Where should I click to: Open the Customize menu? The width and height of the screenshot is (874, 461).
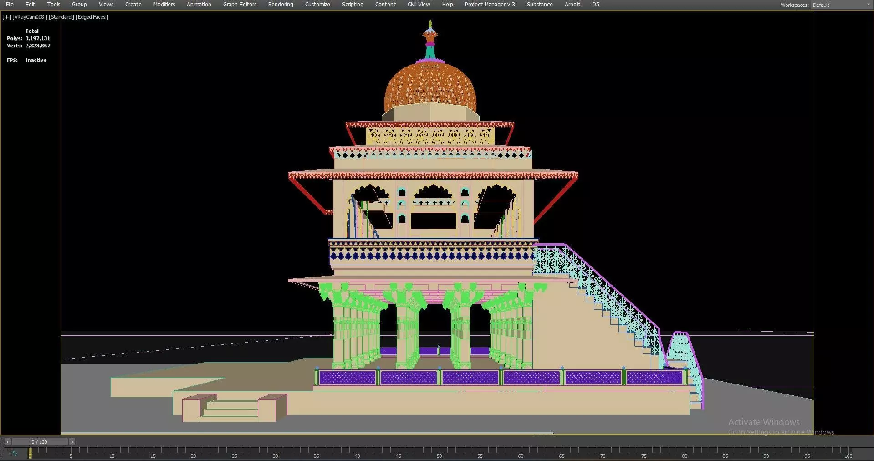(x=317, y=5)
